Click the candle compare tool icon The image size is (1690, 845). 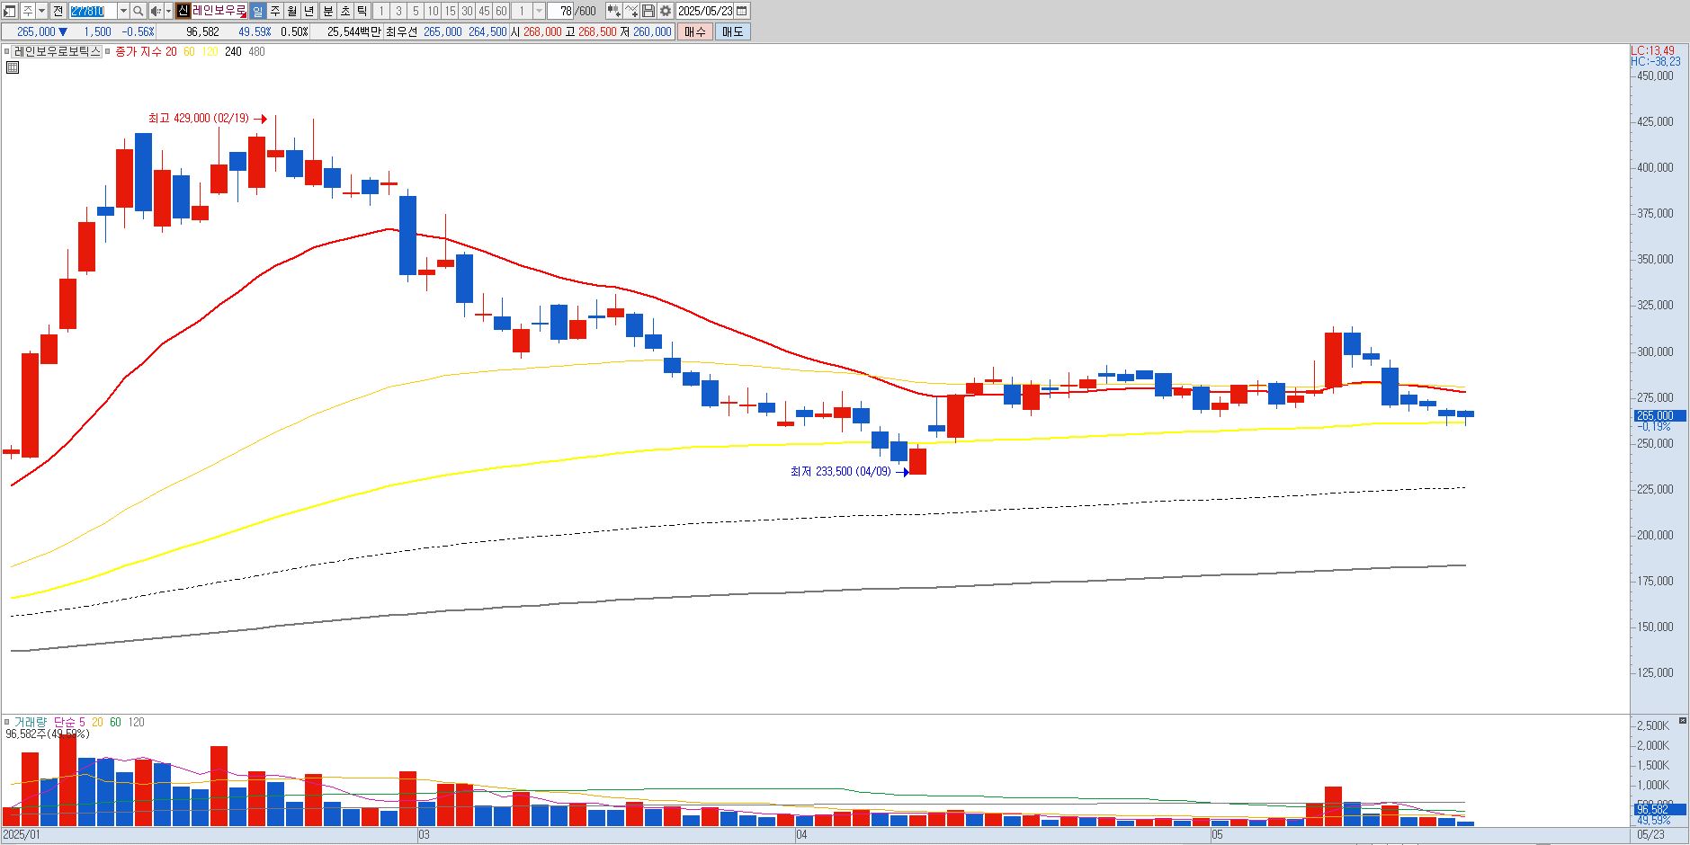[x=614, y=11]
